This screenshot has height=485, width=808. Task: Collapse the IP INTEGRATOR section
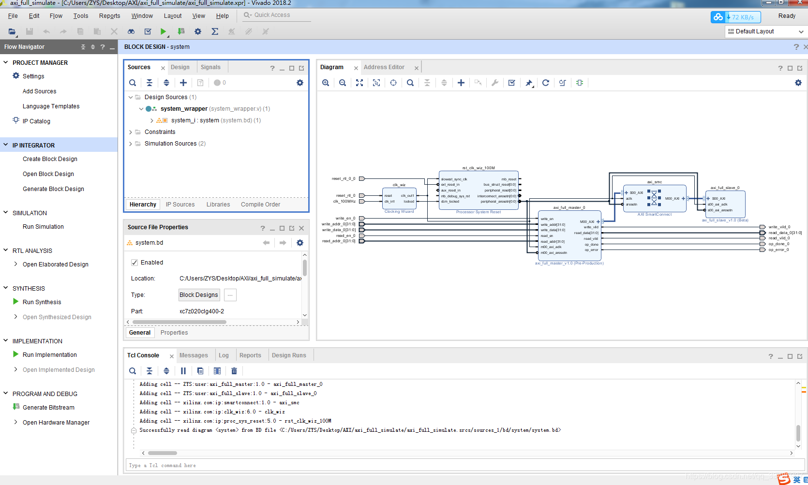tap(6, 145)
